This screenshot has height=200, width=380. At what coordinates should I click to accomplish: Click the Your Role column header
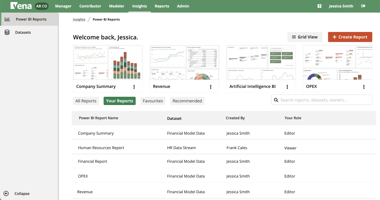point(293,118)
